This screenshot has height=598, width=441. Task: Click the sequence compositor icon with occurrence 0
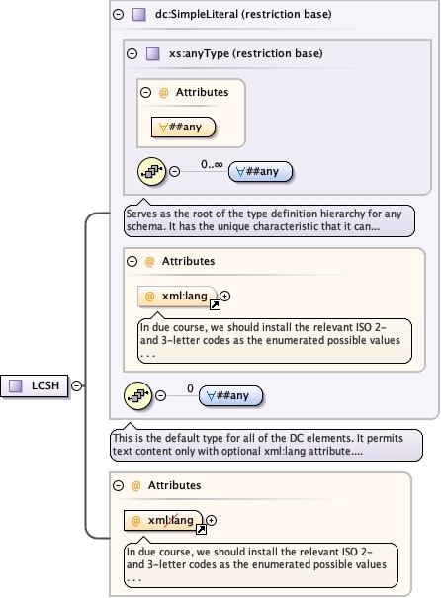pos(137,396)
